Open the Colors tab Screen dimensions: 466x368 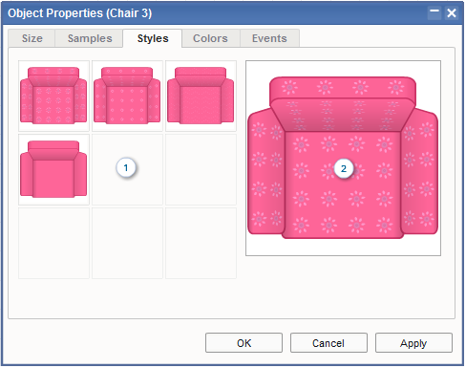coord(210,38)
